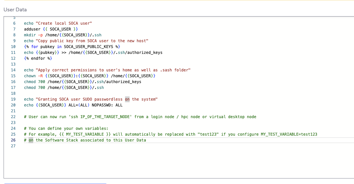Click the highlighted 'on' word on line 19
This screenshot has height=184, width=354.
coord(127,99)
